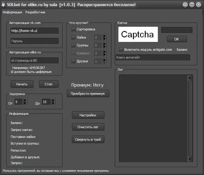
Task: Click the Друзья count value field
Action: point(98,61)
